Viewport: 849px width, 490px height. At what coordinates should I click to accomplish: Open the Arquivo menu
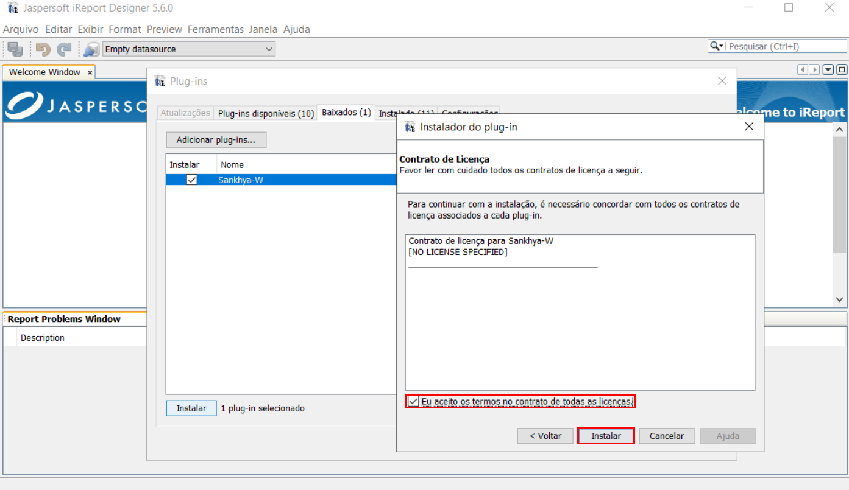click(x=21, y=29)
